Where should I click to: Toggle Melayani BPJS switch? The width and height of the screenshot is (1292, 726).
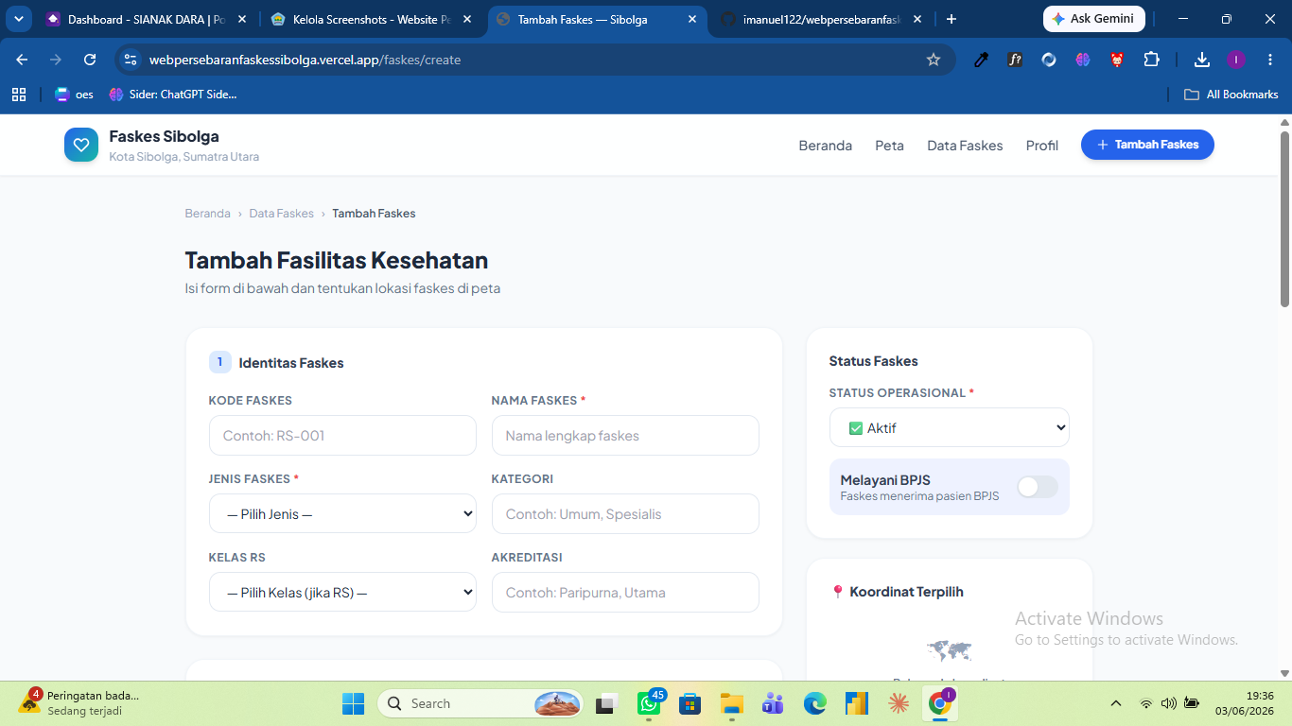[1037, 487]
